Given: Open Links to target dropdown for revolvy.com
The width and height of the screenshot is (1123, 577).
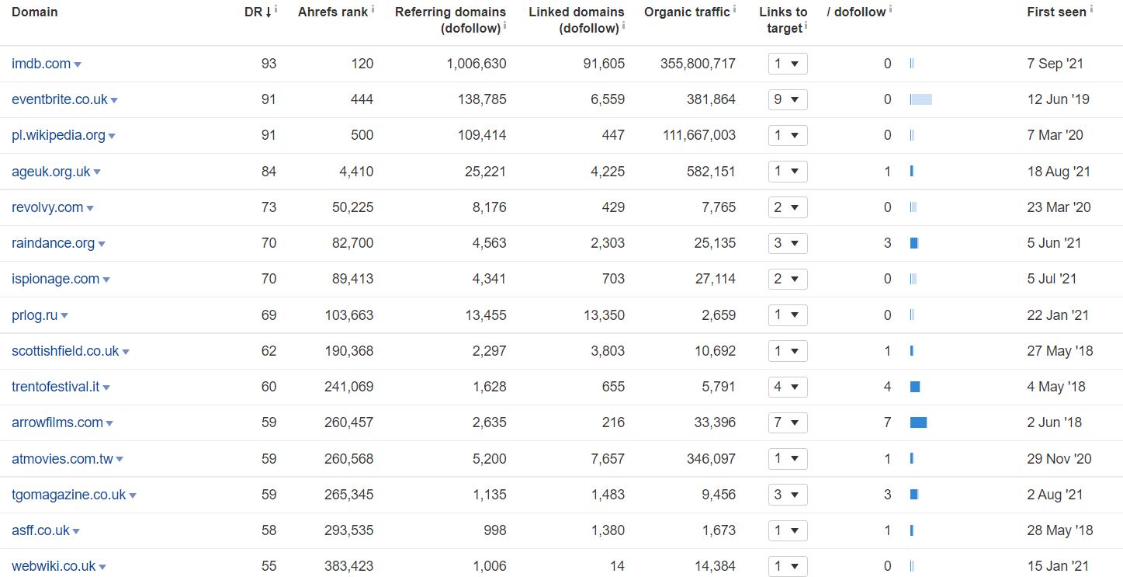Looking at the screenshot, I should (788, 207).
